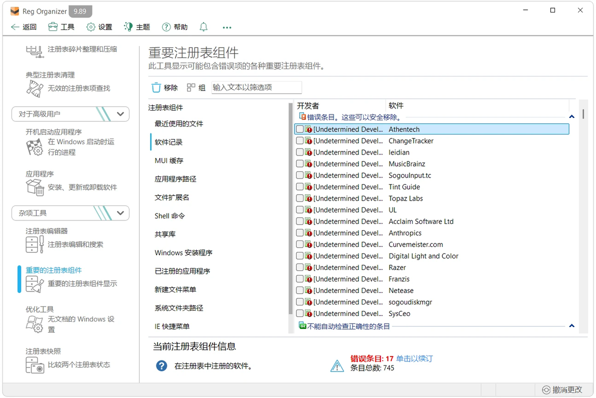
Task: Collapse the error entries group arrow
Action: click(x=571, y=116)
